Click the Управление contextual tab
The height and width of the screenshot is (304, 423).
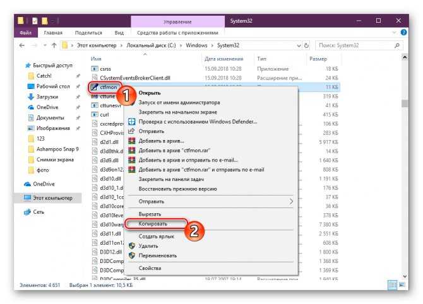(177, 21)
